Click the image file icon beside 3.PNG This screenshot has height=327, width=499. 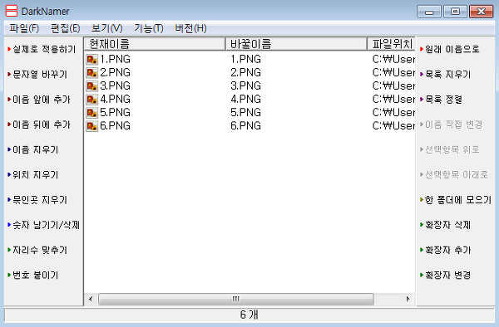[92, 86]
